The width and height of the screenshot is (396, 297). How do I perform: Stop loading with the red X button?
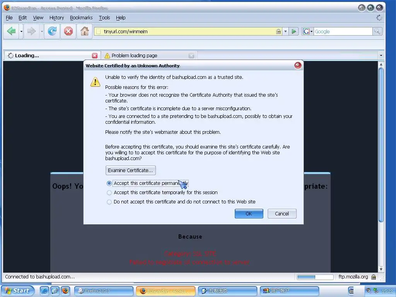(68, 31)
